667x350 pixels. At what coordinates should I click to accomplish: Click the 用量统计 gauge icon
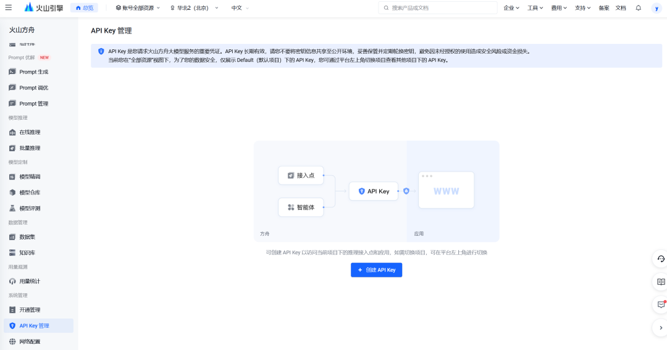click(x=12, y=281)
